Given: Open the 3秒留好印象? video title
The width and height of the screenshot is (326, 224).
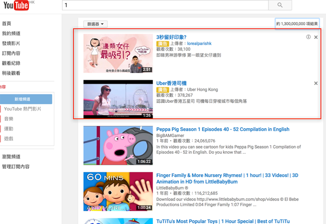Looking at the screenshot, I should pyautogui.click(x=171, y=37).
